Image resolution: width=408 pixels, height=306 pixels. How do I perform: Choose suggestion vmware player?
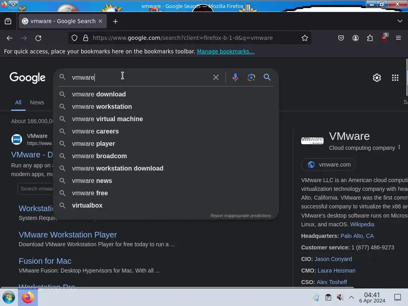(x=166, y=143)
